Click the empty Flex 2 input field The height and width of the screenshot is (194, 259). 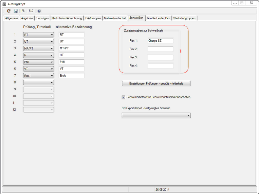coord(160,49)
